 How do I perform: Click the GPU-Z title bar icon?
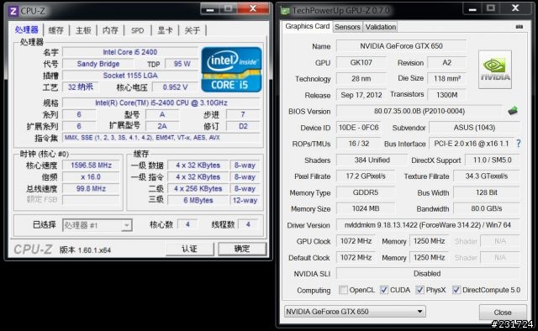point(285,11)
